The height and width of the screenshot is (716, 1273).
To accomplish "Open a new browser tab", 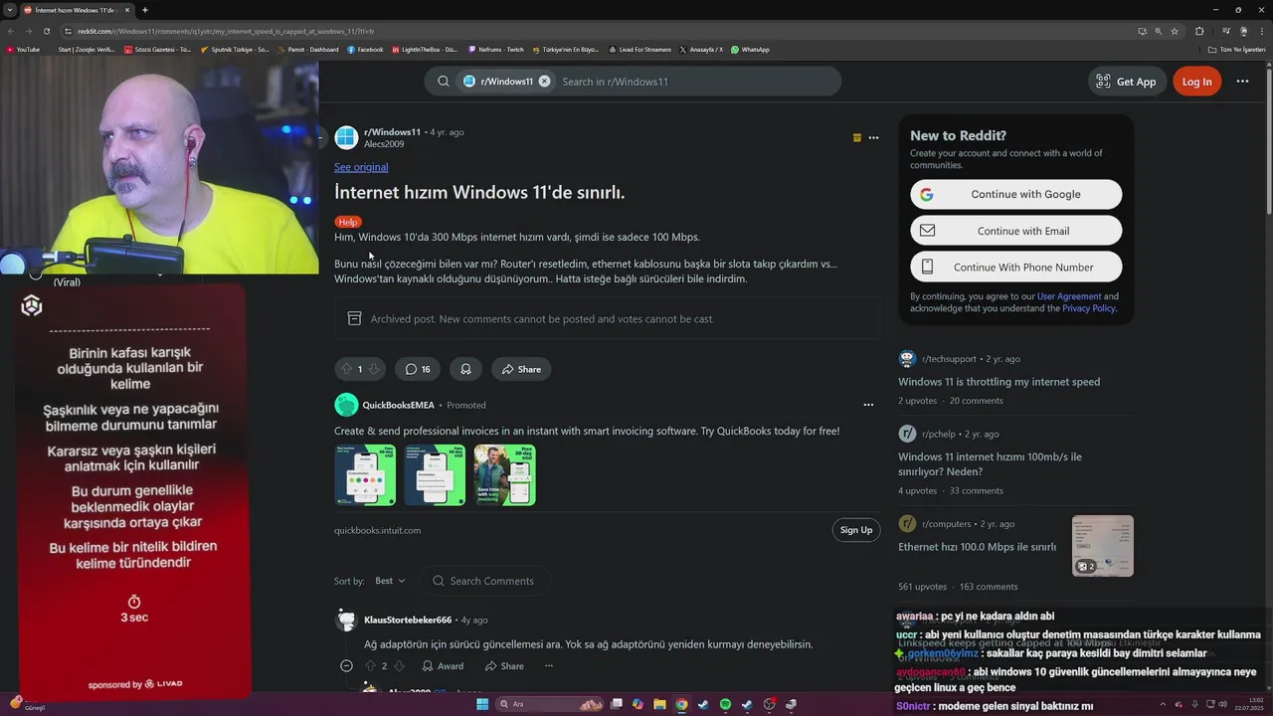I will 145,10.
